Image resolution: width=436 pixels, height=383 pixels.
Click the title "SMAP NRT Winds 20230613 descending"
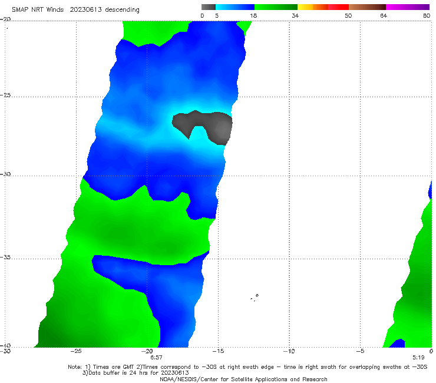coord(75,10)
